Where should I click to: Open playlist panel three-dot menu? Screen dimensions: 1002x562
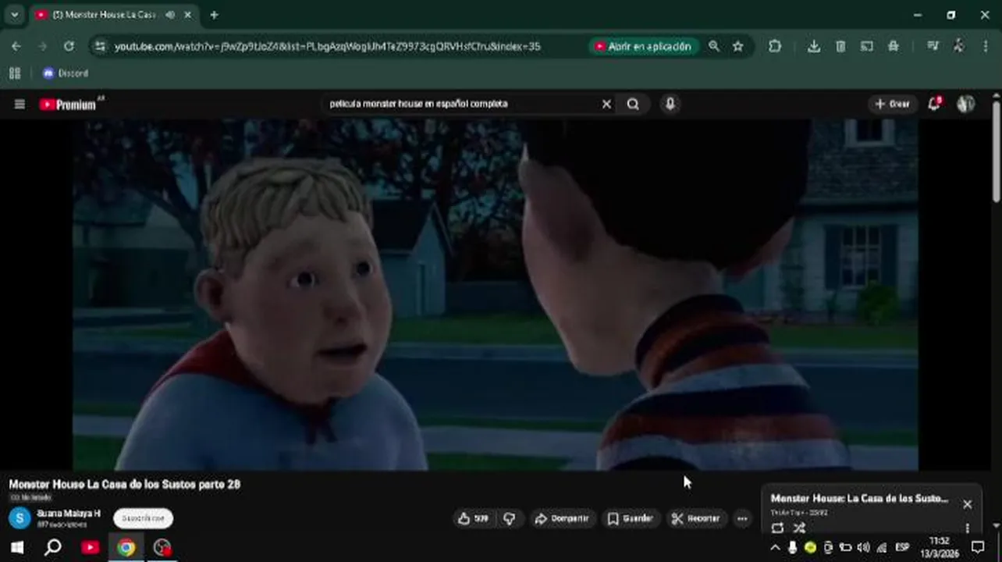pyautogui.click(x=967, y=528)
